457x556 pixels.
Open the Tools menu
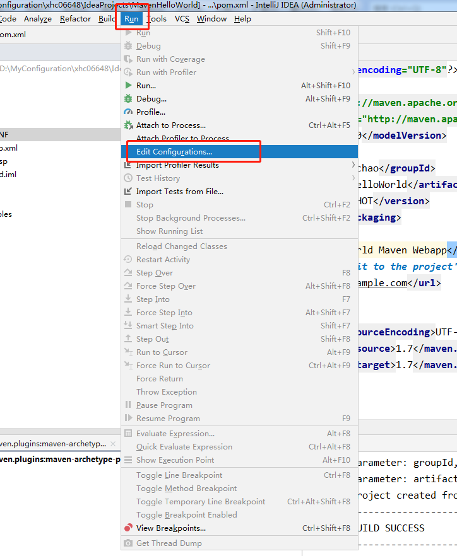157,19
